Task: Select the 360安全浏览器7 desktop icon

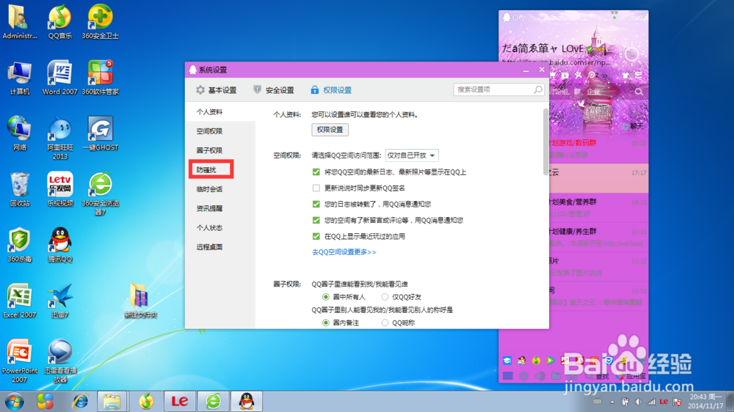Action: (x=100, y=194)
